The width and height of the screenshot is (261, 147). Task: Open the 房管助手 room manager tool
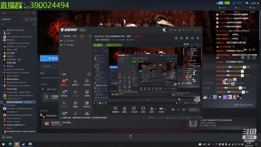(75, 82)
